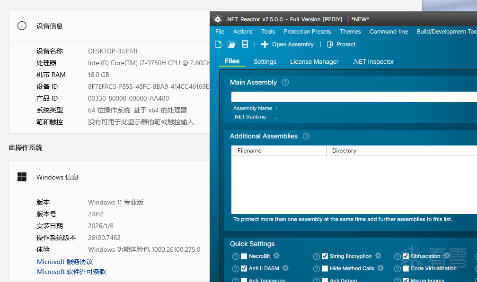477x282 pixels.
Task: Collapse the Windows 信息 section header
Action: click(109, 177)
